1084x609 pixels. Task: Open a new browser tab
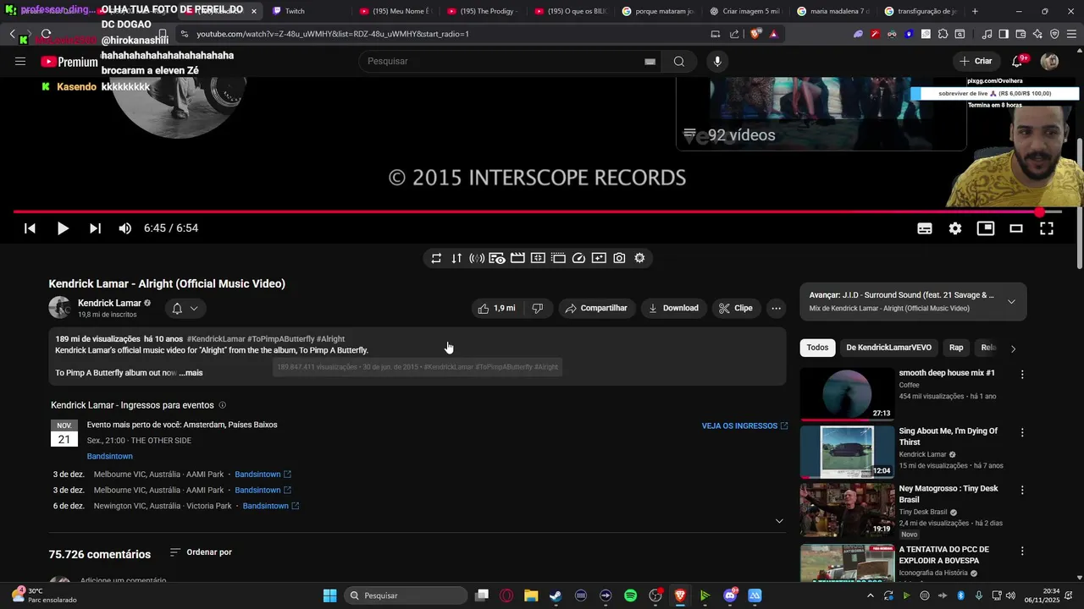tap(975, 11)
